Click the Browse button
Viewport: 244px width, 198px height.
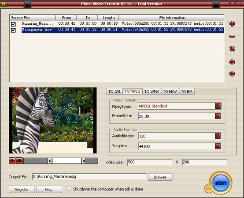point(160,177)
